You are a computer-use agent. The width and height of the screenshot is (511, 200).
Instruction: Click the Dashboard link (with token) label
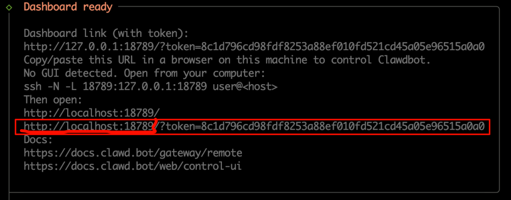point(106,33)
